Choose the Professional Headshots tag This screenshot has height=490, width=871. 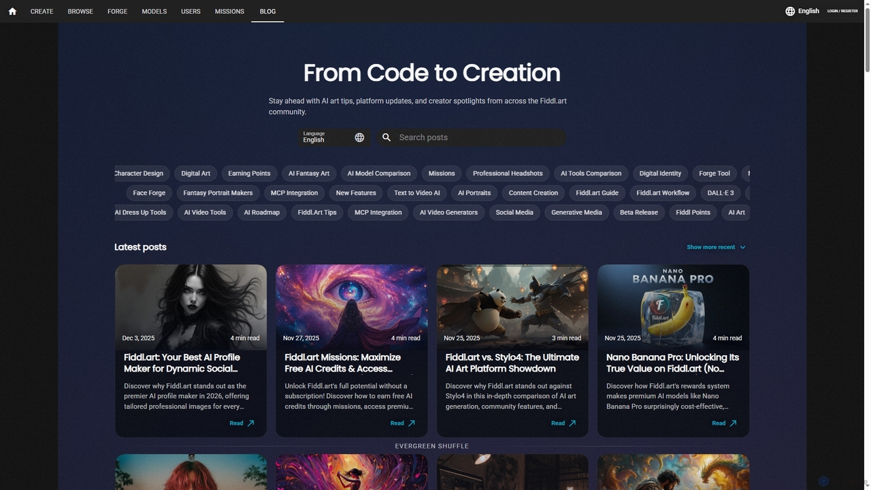tap(508, 174)
